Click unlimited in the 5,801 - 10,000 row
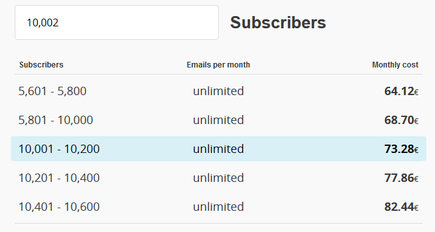This screenshot has height=232, width=435. pyautogui.click(x=218, y=120)
